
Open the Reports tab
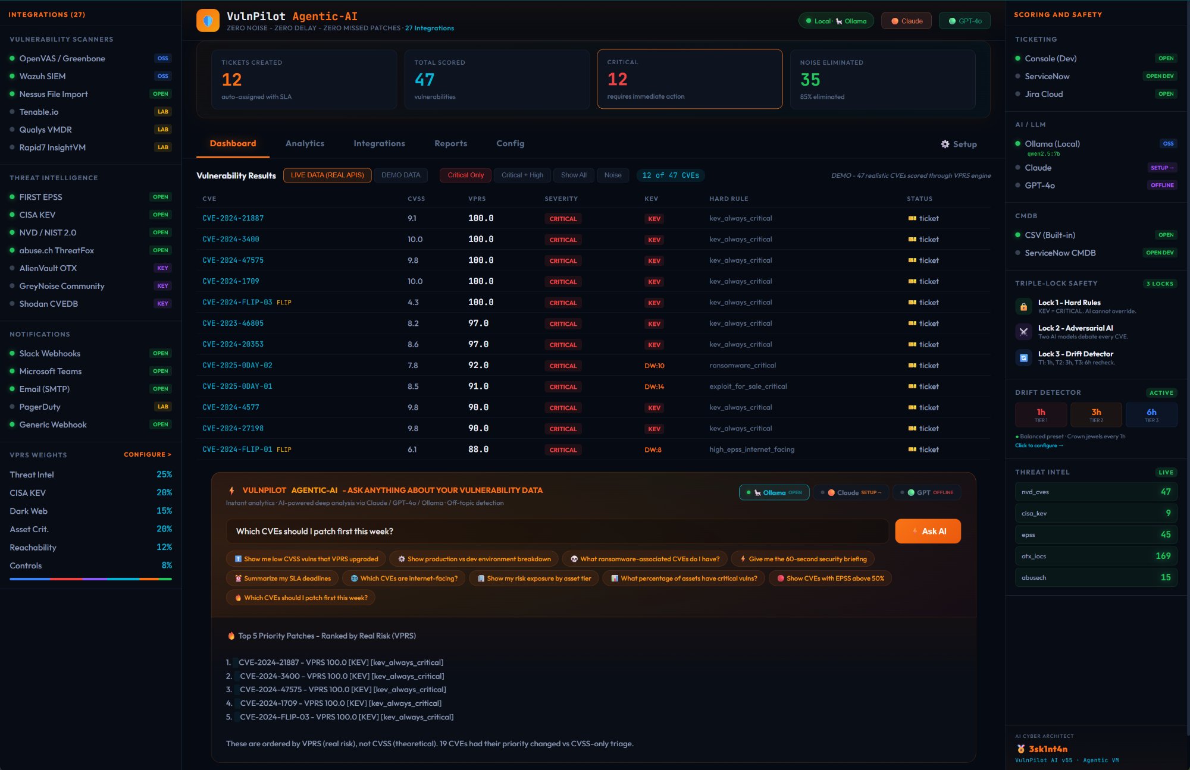[450, 143]
